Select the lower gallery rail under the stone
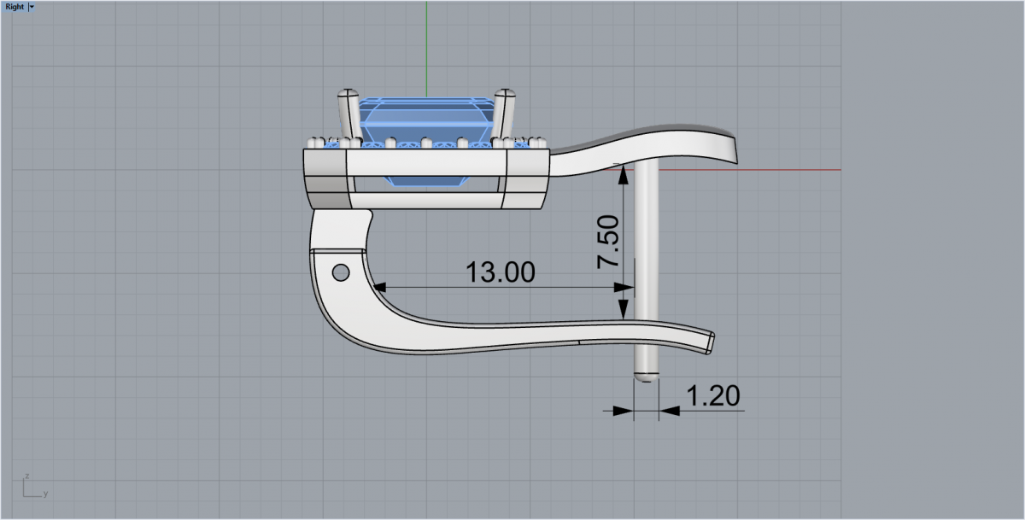Screen dimensions: 1025x520 coord(427,200)
